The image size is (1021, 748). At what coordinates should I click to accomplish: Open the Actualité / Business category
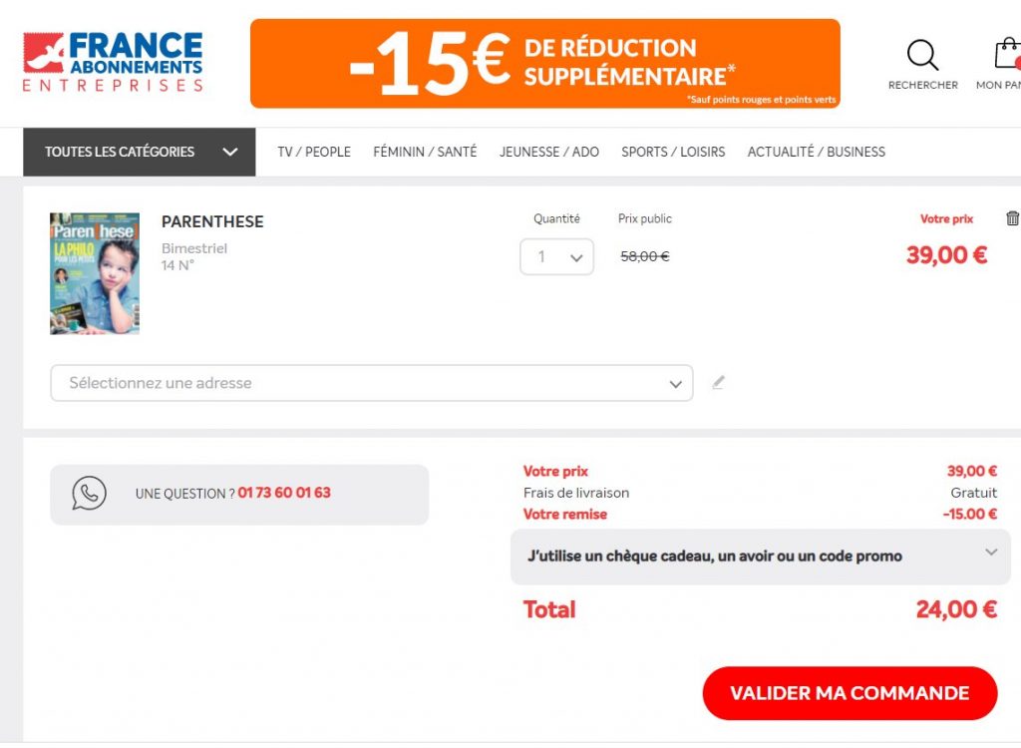[816, 152]
